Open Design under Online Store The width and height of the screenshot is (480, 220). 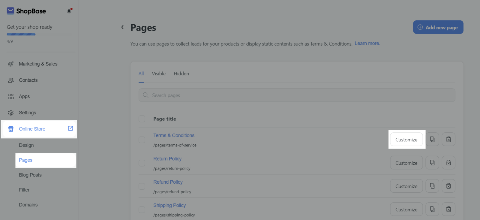point(26,145)
